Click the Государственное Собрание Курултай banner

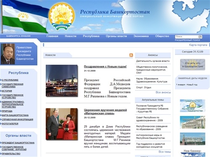(x=192, y=122)
